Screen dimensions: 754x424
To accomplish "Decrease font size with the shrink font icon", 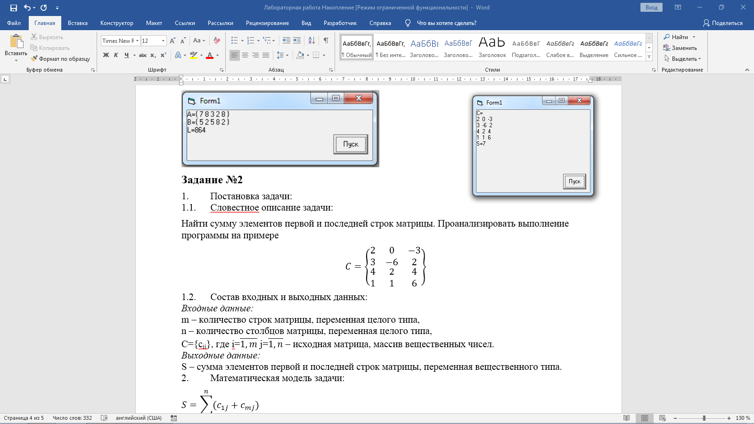I will tap(183, 41).
